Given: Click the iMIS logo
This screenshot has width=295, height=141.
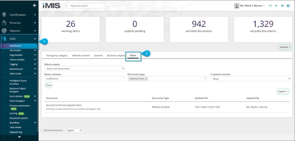Looking at the screenshot, I should (52, 5).
